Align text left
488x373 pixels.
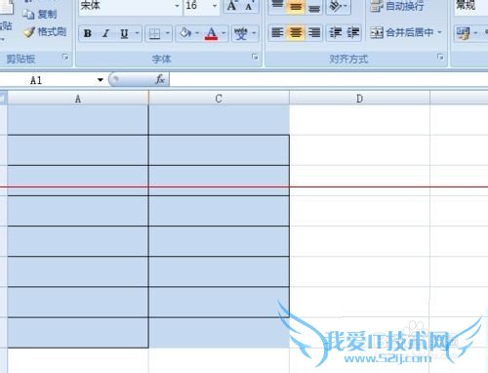(277, 33)
